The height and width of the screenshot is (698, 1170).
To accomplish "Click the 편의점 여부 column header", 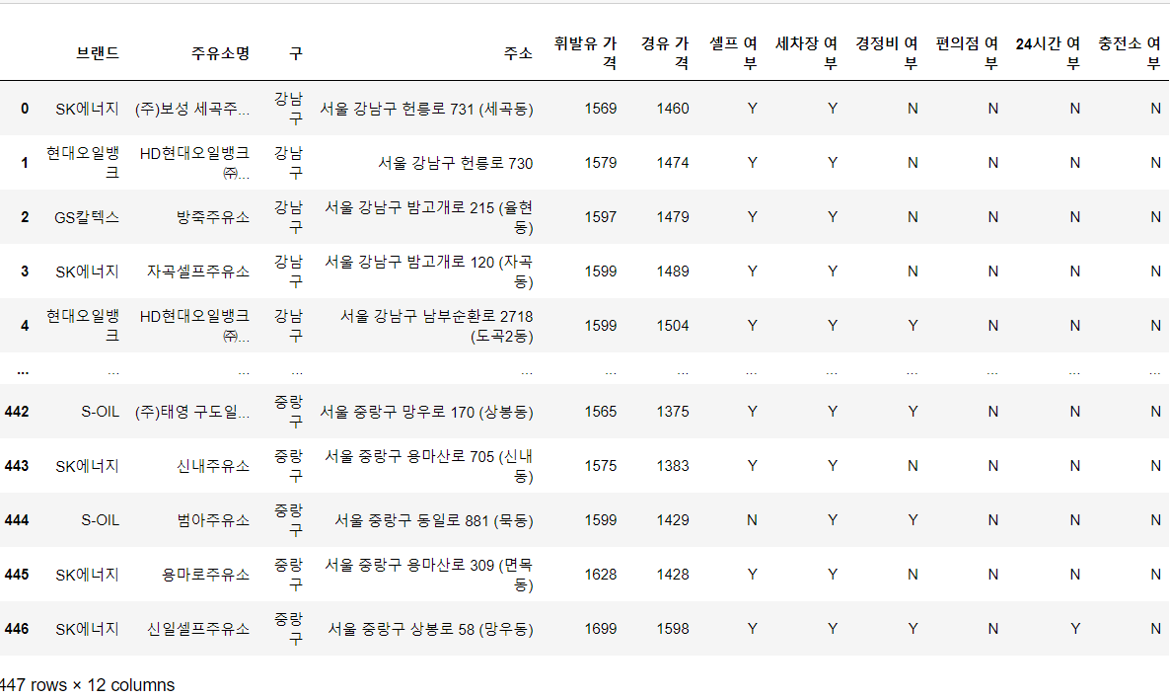I will tap(967, 53).
